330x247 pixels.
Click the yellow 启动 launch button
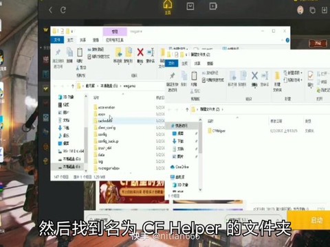coord(309,220)
